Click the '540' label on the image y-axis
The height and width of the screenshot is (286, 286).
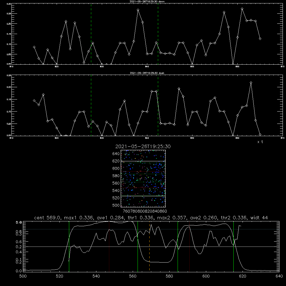[x=116, y=190]
